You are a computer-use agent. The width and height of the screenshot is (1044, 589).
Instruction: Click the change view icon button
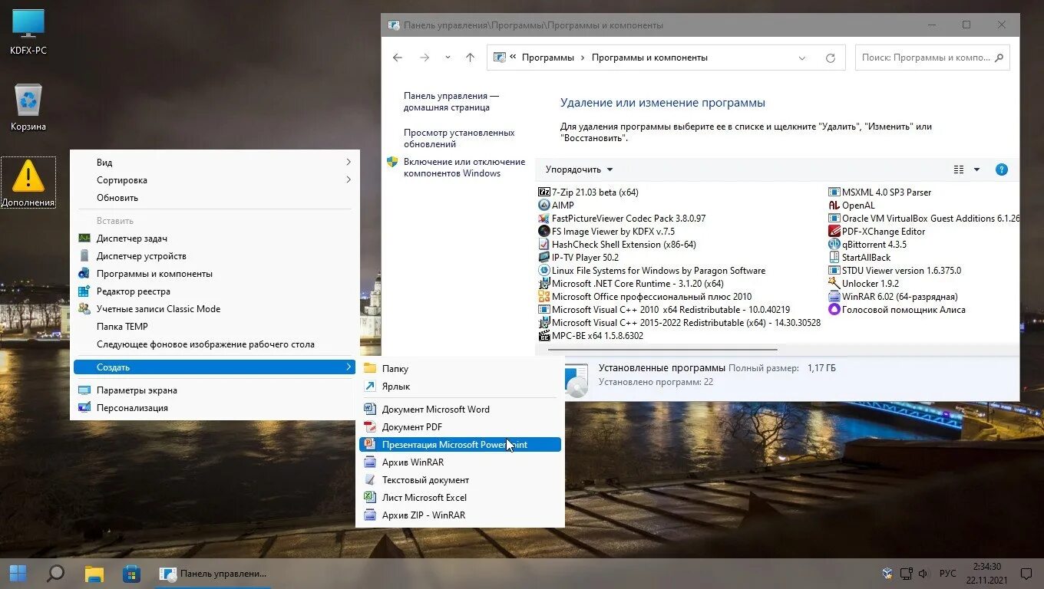coord(958,169)
